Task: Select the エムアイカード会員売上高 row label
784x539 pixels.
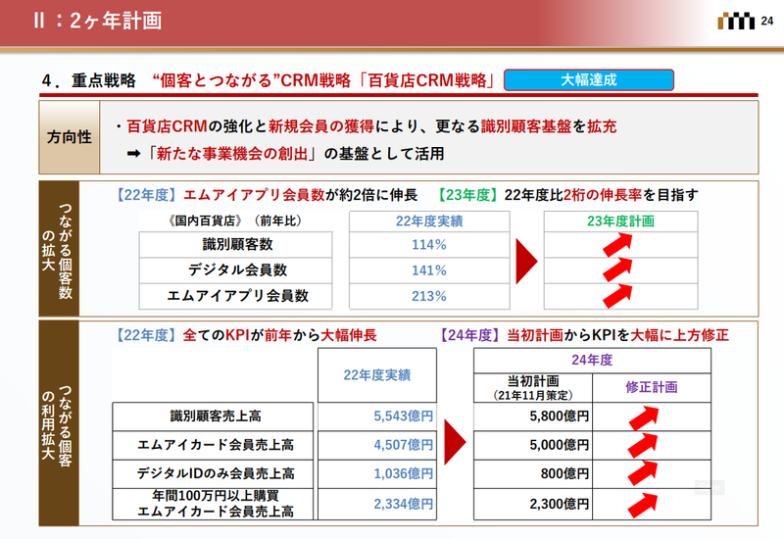Action: click(x=216, y=445)
